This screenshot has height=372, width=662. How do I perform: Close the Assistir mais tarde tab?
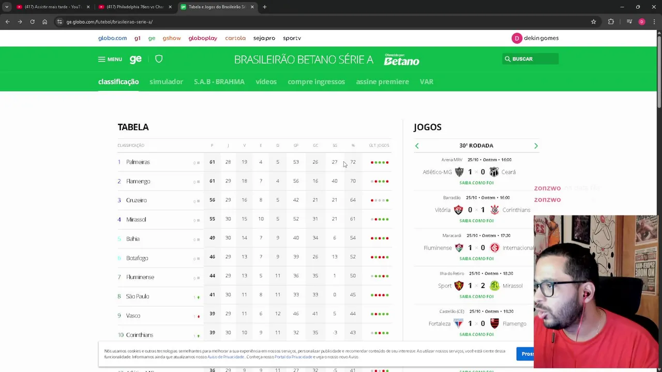88,7
